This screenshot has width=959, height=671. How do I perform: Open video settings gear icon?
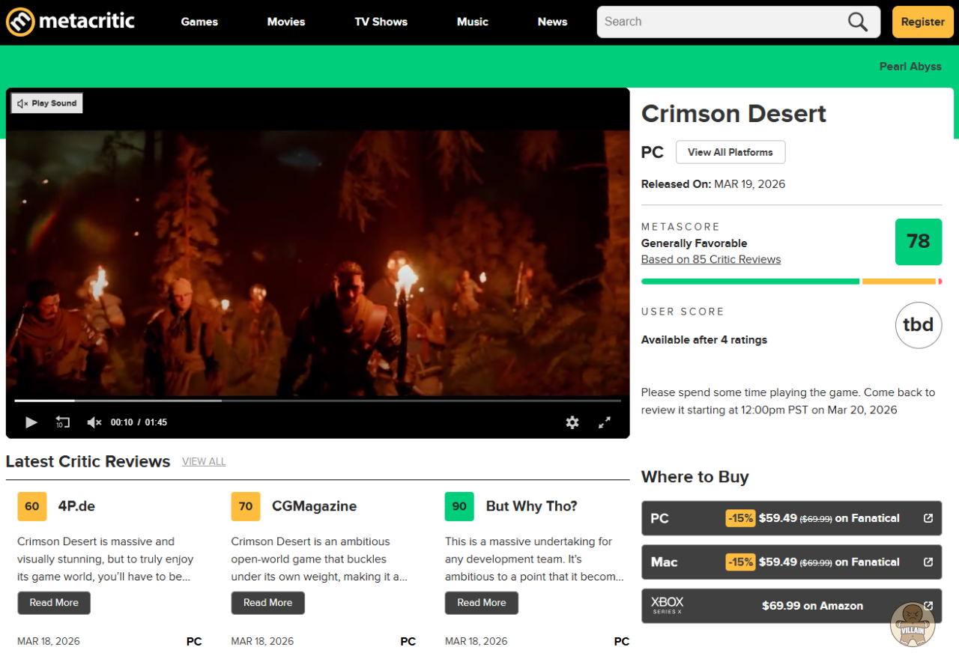click(x=572, y=422)
